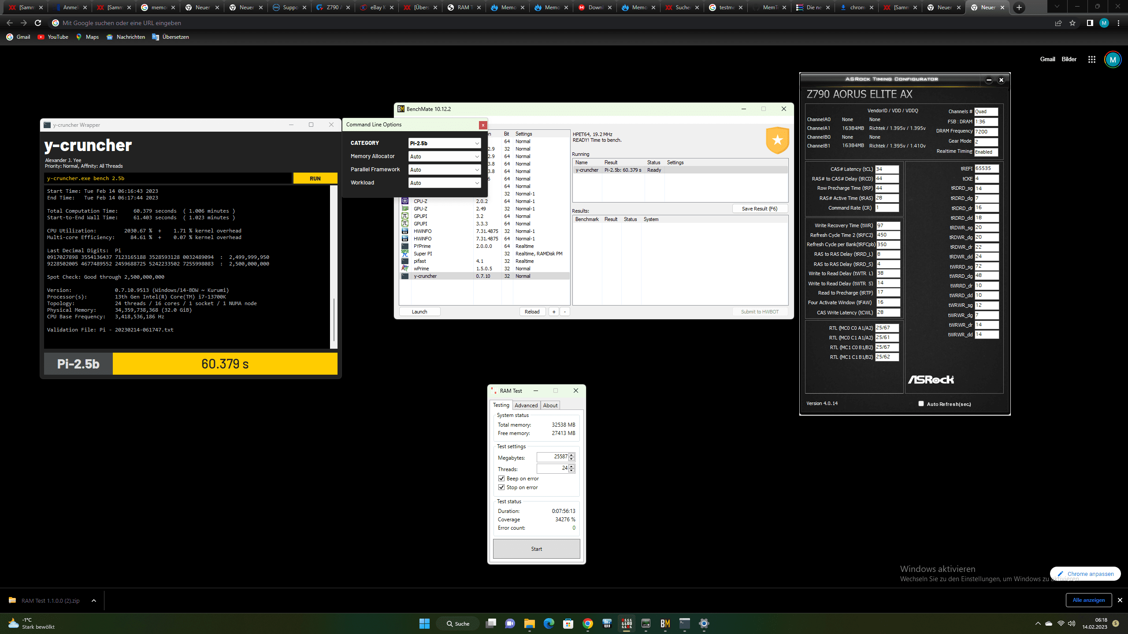Viewport: 1128px width, 634px height.
Task: Open the Windows taskbar Suche search box
Action: (458, 623)
